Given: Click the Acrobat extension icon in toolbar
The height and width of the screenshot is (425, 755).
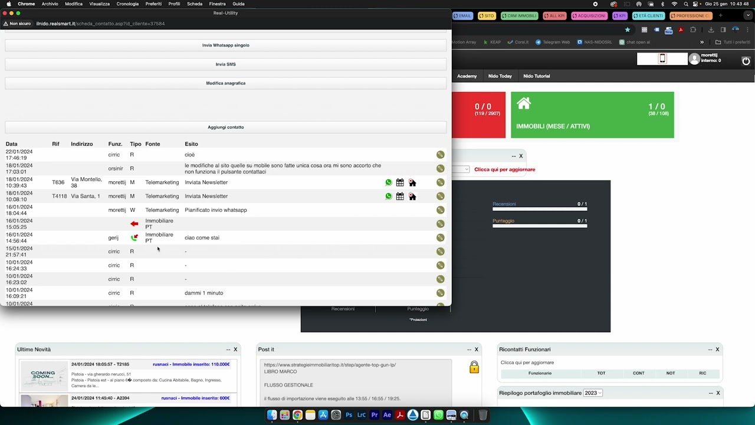Looking at the screenshot, I should tap(681, 30).
